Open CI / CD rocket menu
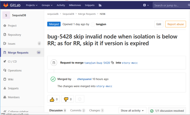 click(x=12, y=61)
